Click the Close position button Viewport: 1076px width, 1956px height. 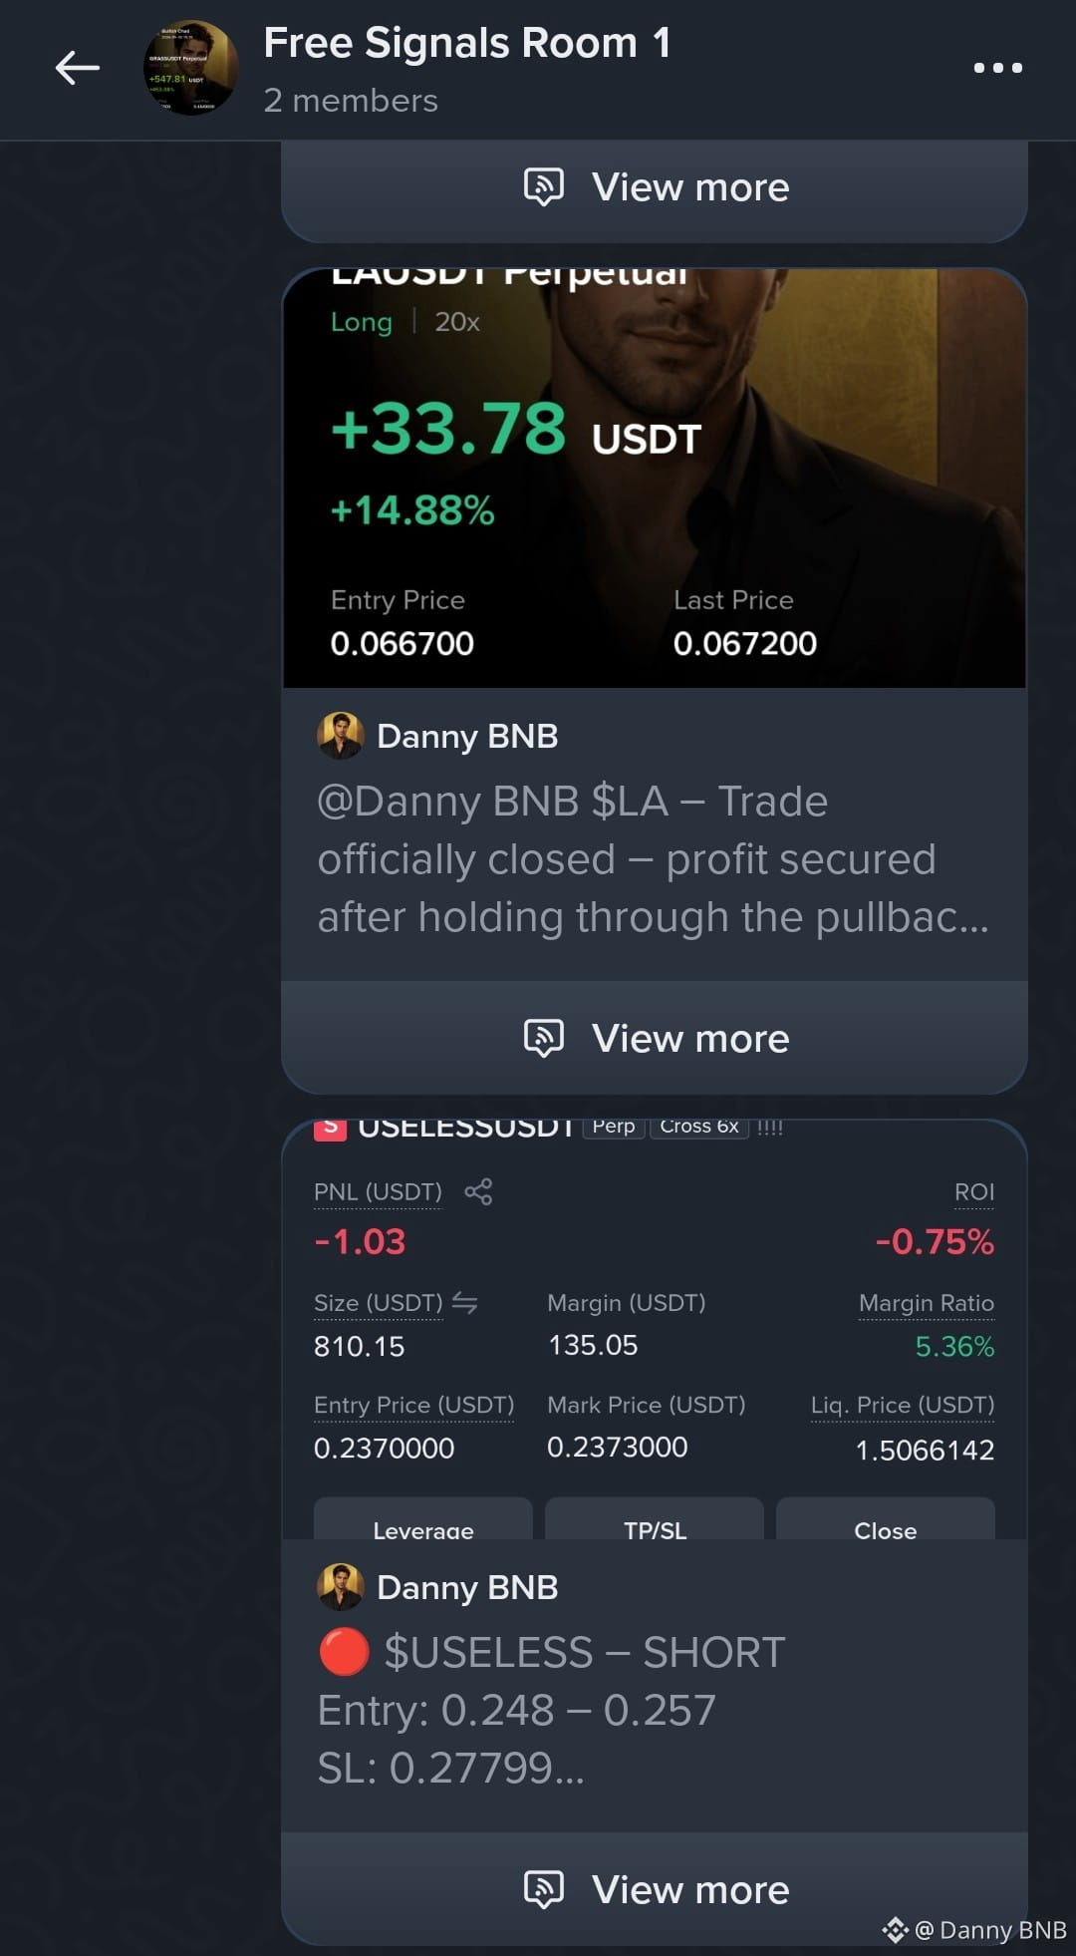pos(886,1519)
